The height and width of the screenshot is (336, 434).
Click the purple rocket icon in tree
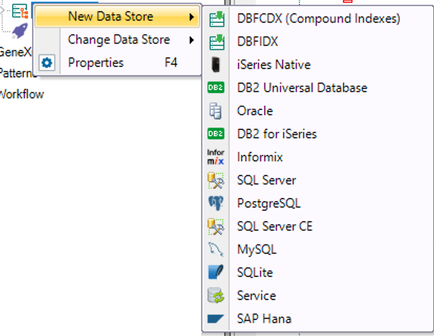pos(20,30)
